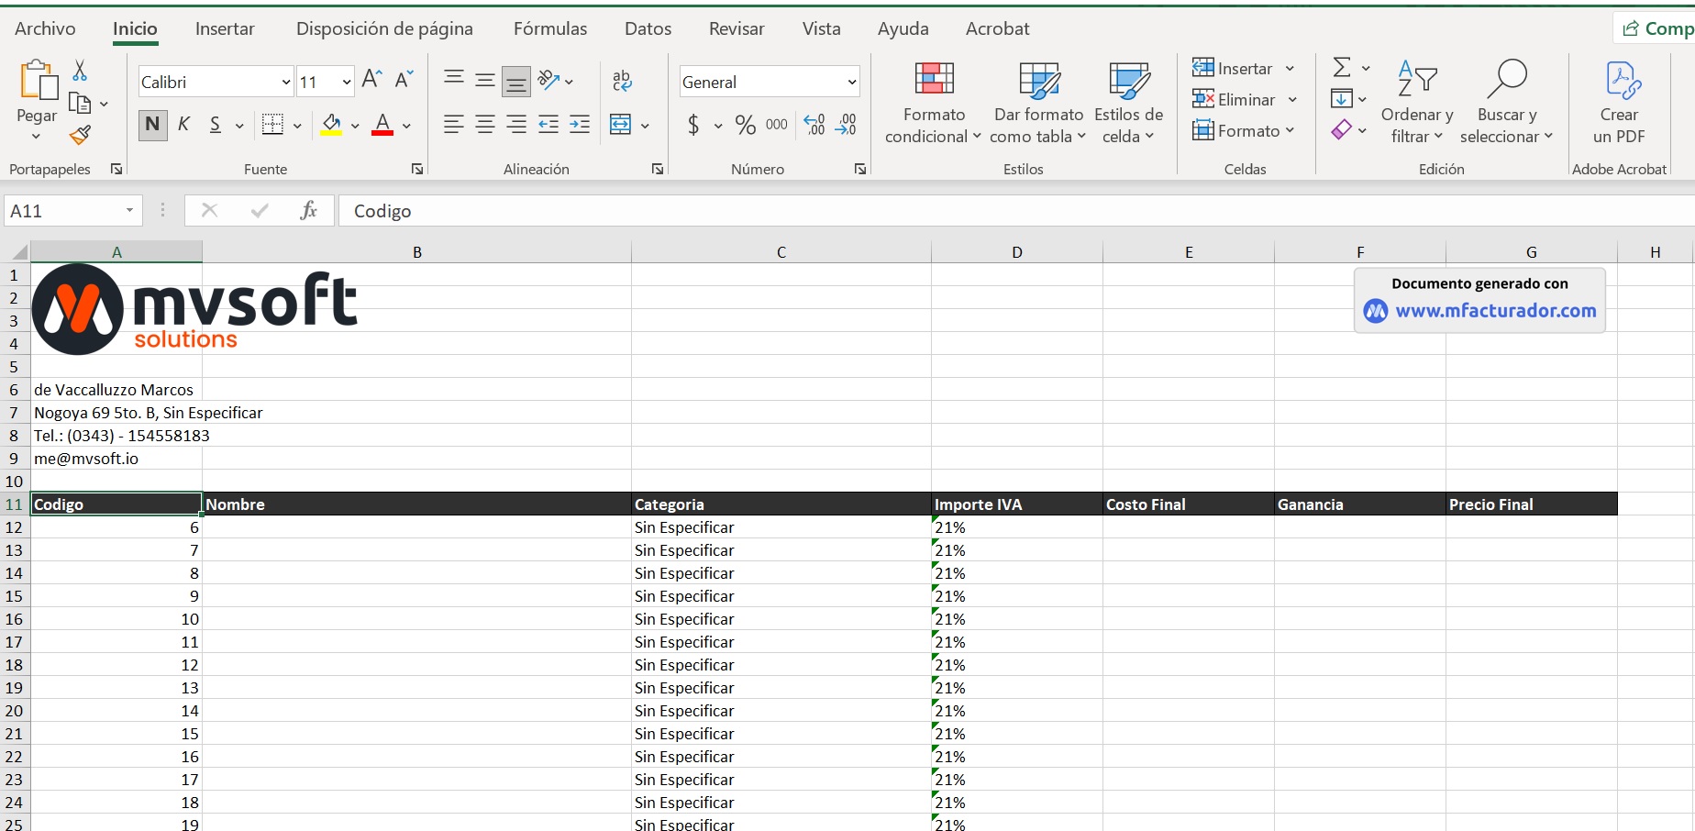Viewport: 1695px width, 831px height.
Task: Click the Eliminar cells button
Action: tap(1234, 100)
